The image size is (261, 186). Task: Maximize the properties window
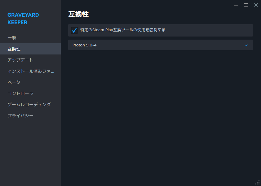pos(246,5)
